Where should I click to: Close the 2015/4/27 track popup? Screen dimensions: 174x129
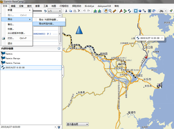coord(162,38)
